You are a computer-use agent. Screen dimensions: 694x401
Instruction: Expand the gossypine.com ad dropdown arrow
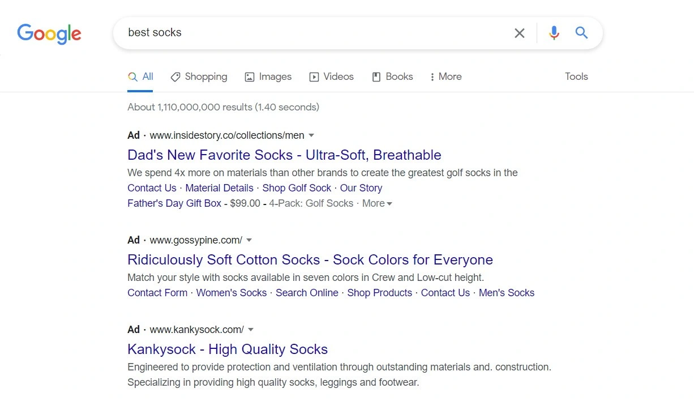point(249,240)
